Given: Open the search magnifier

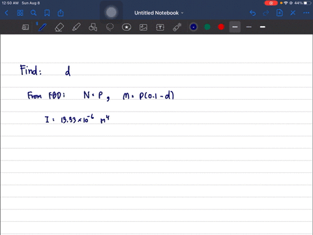Looking at the screenshot, I should pos(33,13).
